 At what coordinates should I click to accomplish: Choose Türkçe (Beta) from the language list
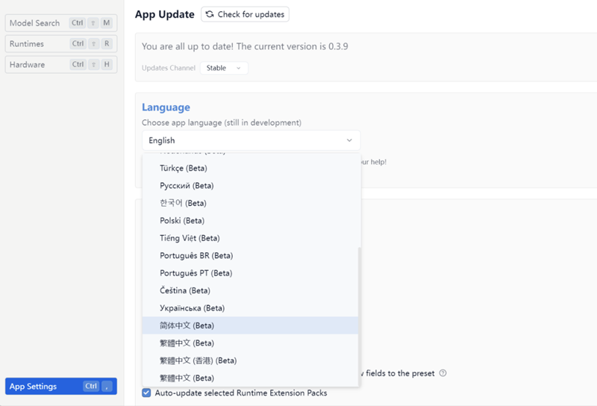pos(184,168)
